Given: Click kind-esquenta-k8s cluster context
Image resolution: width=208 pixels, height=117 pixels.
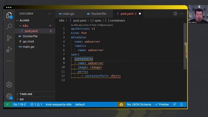Looking at the screenshot, I should click(x=58, y=105).
